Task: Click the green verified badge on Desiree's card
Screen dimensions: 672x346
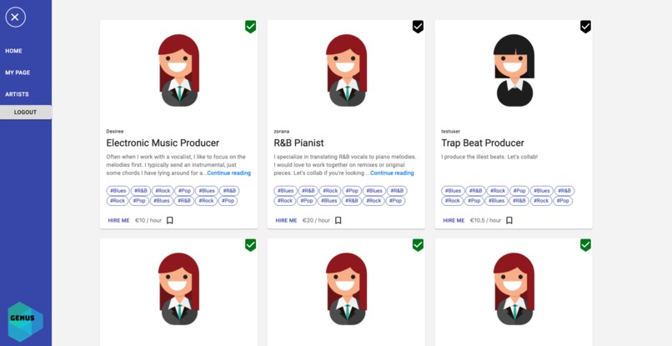Action: [250, 27]
